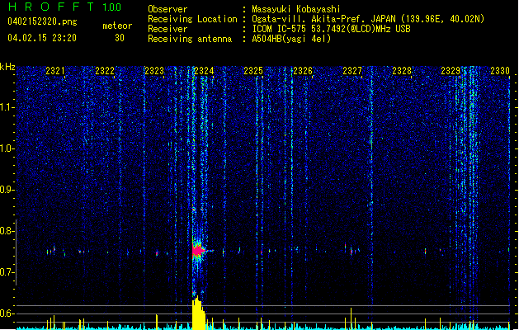Click the 2329 time marker
Screen dimensions: 519x330
[451, 71]
